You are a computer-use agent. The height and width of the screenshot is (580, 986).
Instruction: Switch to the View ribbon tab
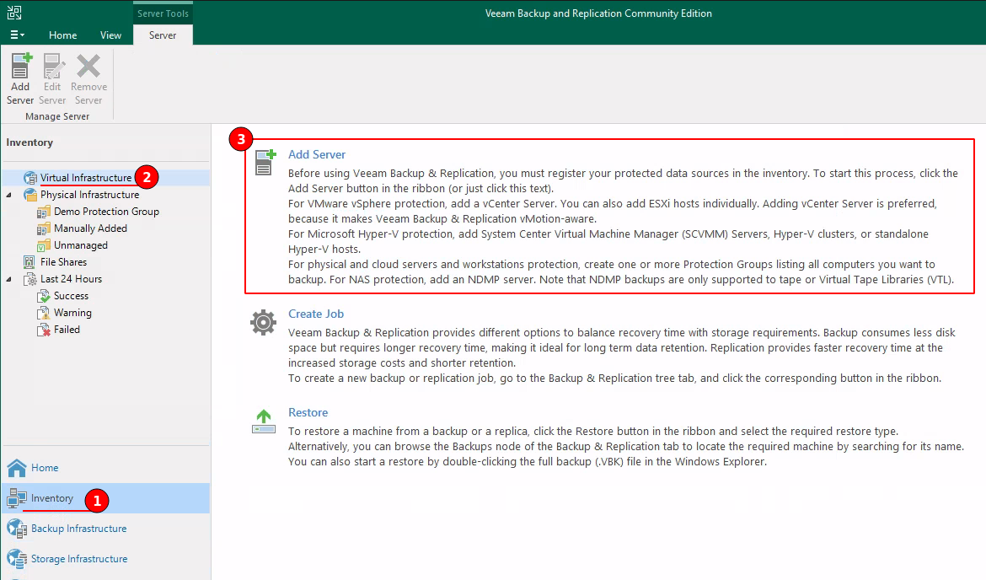(x=110, y=35)
